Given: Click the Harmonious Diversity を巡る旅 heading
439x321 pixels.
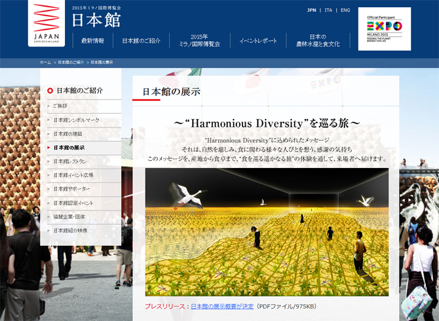Looking at the screenshot, I should (x=267, y=123).
